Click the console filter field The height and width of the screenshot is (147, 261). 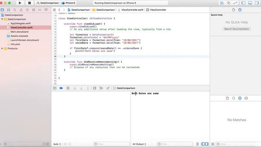[175, 144]
